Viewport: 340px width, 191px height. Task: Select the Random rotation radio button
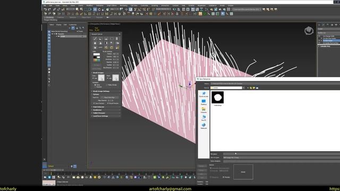coord(95,87)
